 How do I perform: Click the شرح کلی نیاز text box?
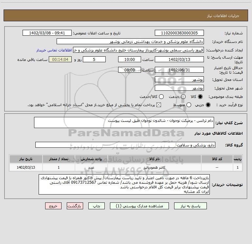pyautogui.click(x=124, y=122)
